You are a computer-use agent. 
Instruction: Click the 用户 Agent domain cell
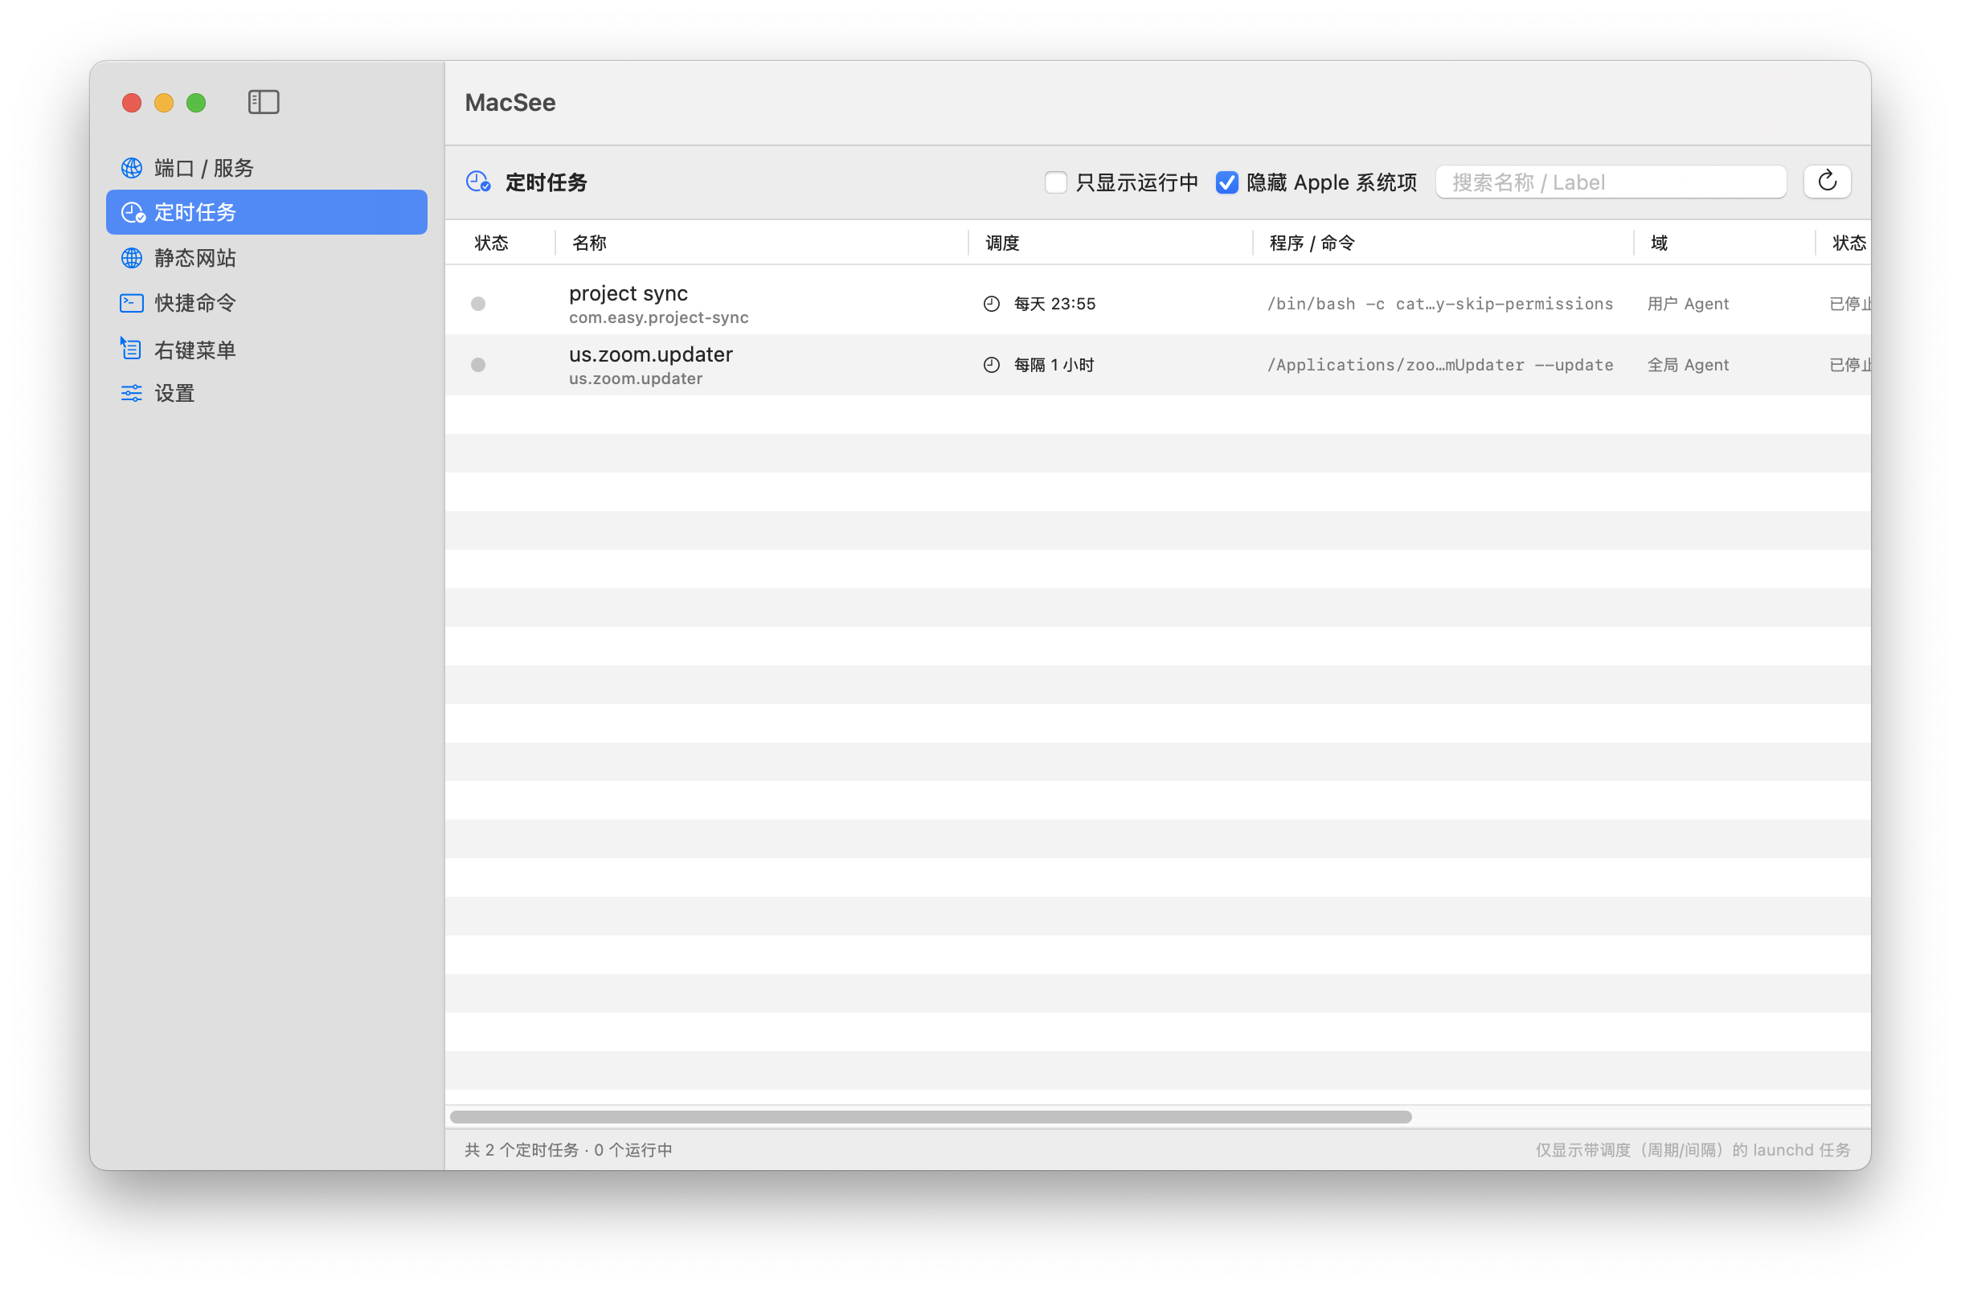point(1688,304)
